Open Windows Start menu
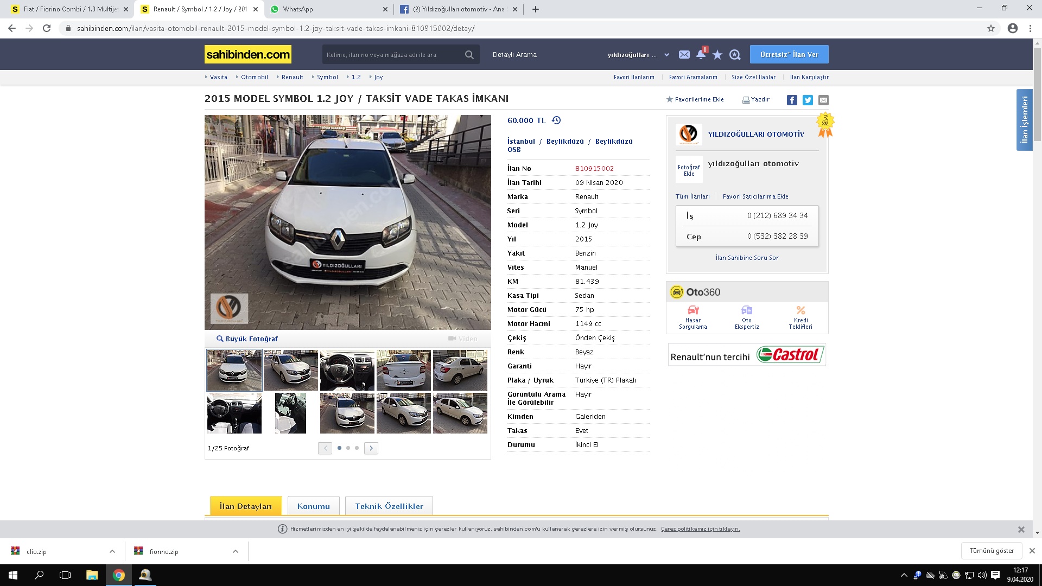 [13, 575]
